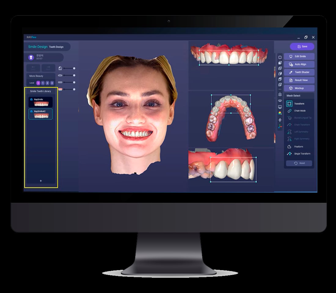Select the Transform tool under Mesh Select
Image resolution: width=336 pixels, height=293 pixels.
(298, 103)
